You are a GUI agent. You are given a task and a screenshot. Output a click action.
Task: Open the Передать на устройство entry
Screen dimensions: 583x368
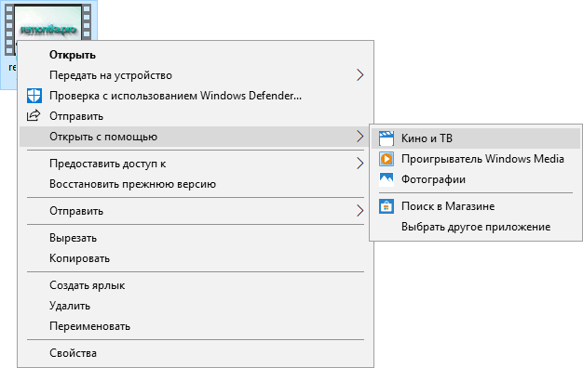coord(197,75)
